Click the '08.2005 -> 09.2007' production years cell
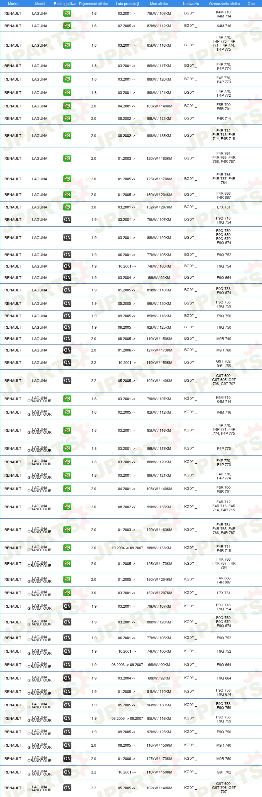262x797 pixels. click(127, 718)
